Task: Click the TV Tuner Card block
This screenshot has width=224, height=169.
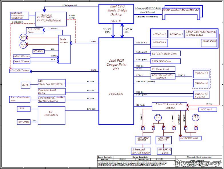Action: click(x=162, y=69)
